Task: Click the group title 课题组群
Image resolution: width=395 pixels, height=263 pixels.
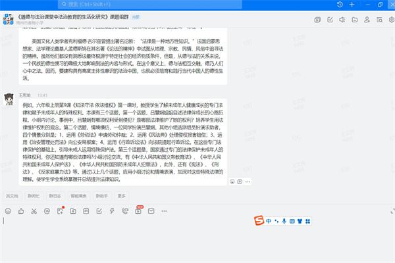Action: 73,17
